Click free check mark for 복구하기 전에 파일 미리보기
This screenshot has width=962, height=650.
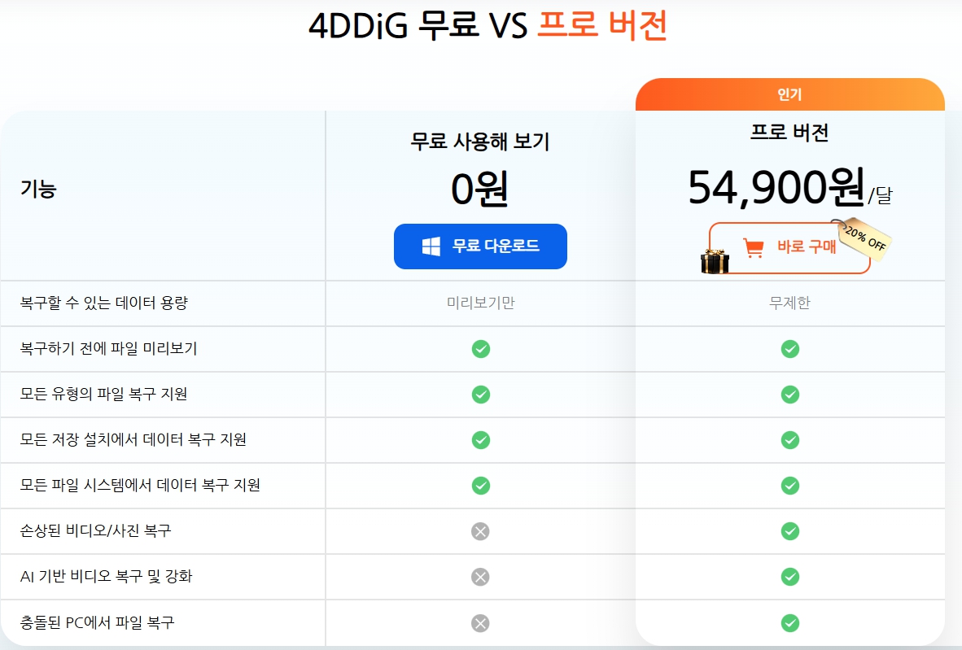[481, 349]
